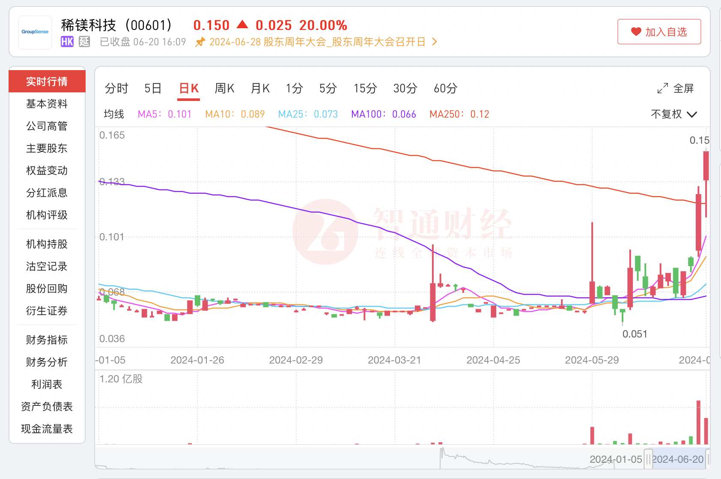721x479 pixels.
Task: Open 衍生证券 in the sidebar
Action: pyautogui.click(x=47, y=311)
